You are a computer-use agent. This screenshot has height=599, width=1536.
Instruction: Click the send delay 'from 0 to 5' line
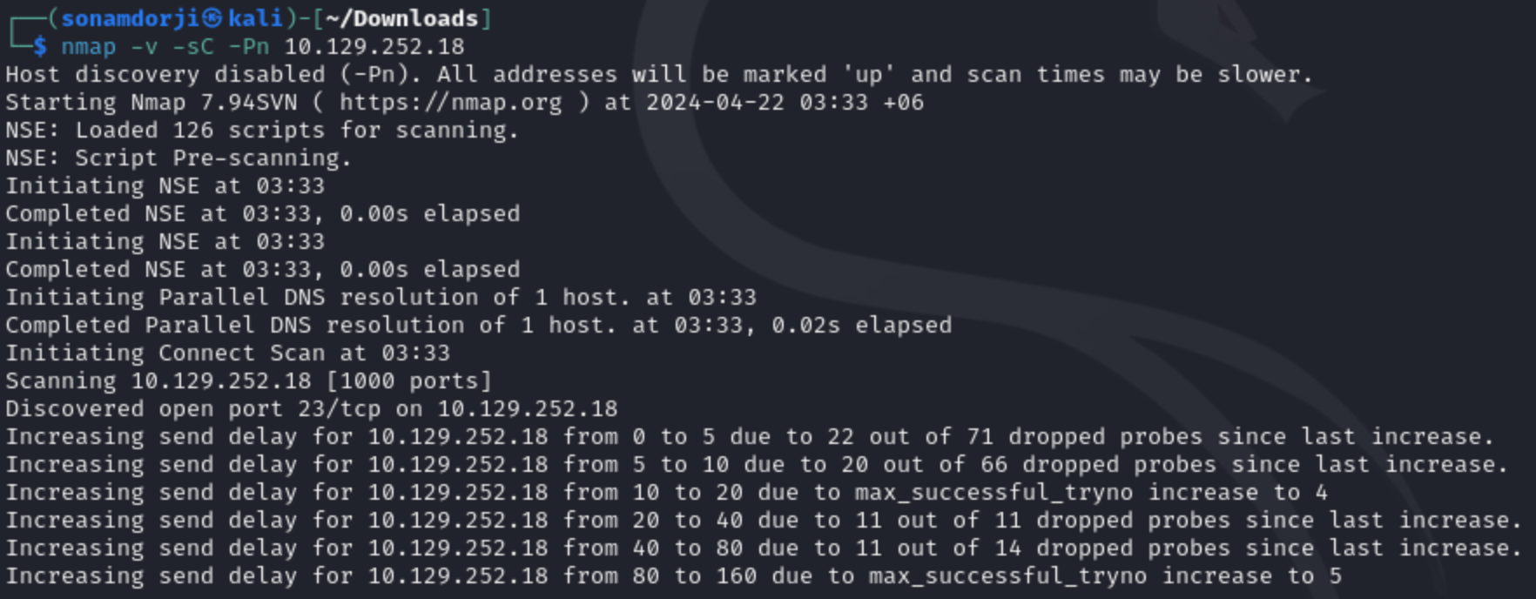pyautogui.click(x=750, y=436)
